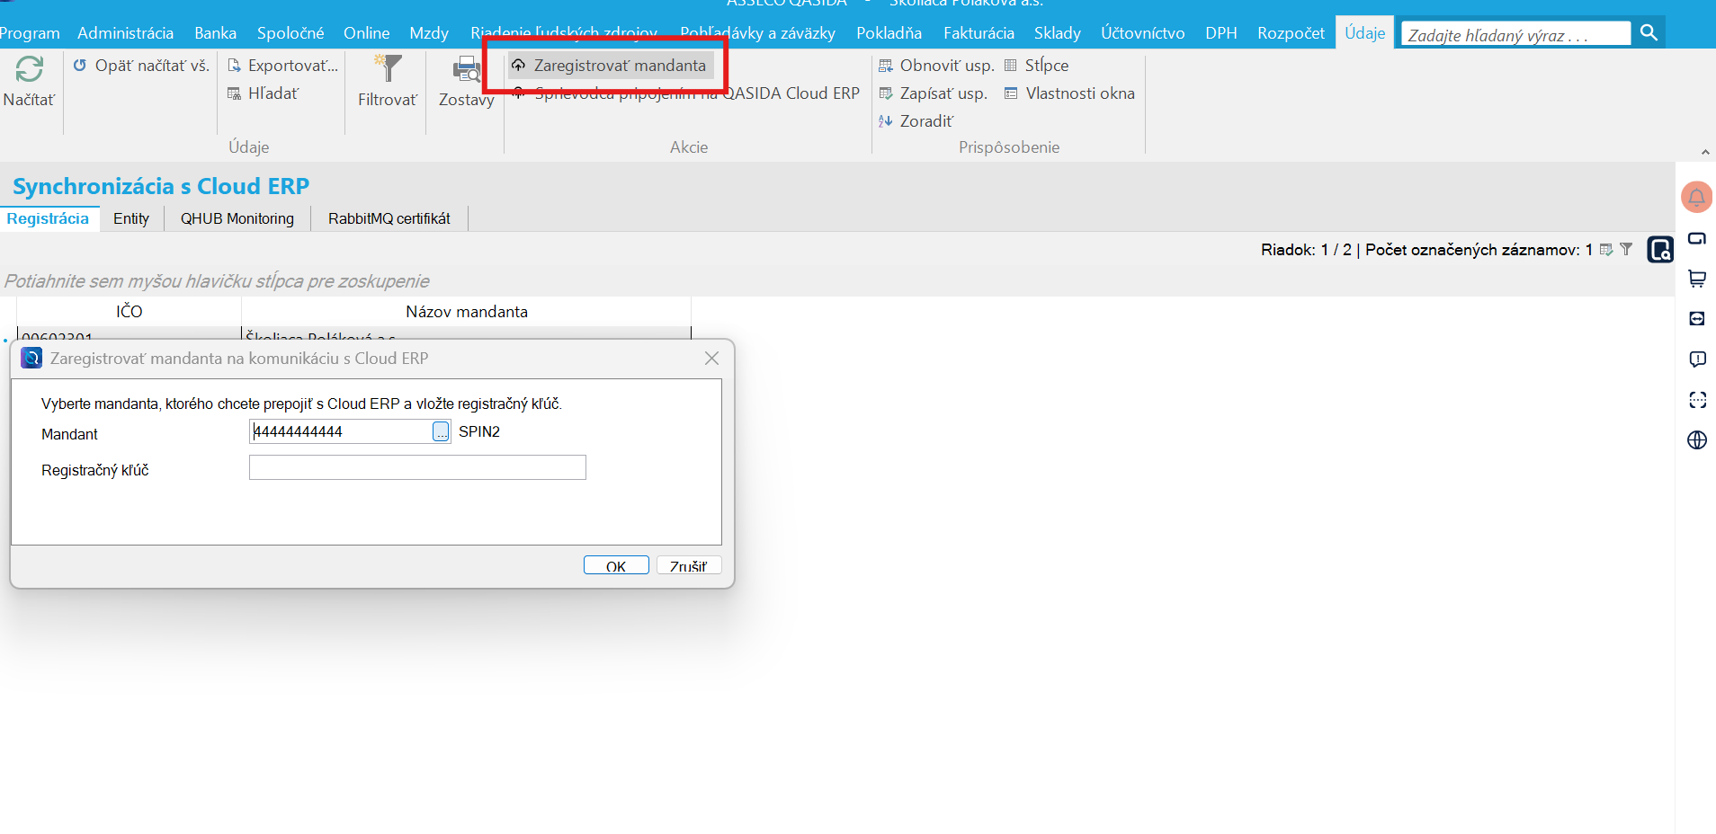Click the magnifier search button
1716x834 pixels.
point(1649,32)
